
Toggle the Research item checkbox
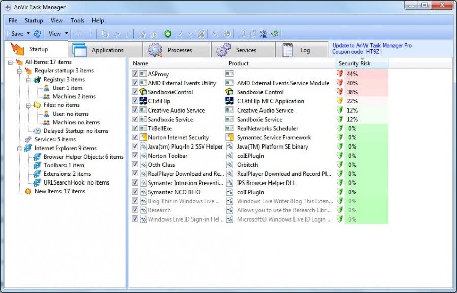tap(135, 210)
